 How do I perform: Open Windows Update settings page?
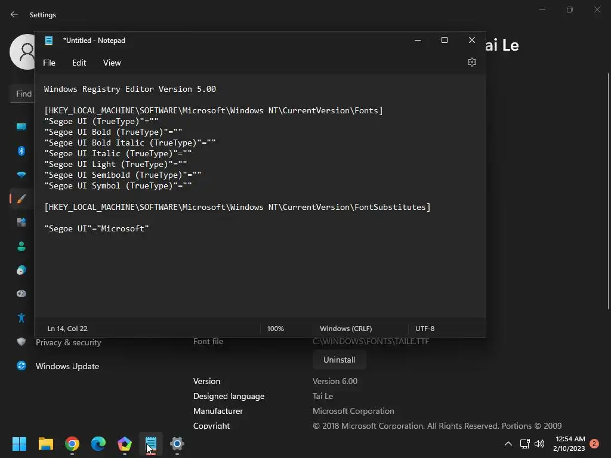tap(67, 366)
